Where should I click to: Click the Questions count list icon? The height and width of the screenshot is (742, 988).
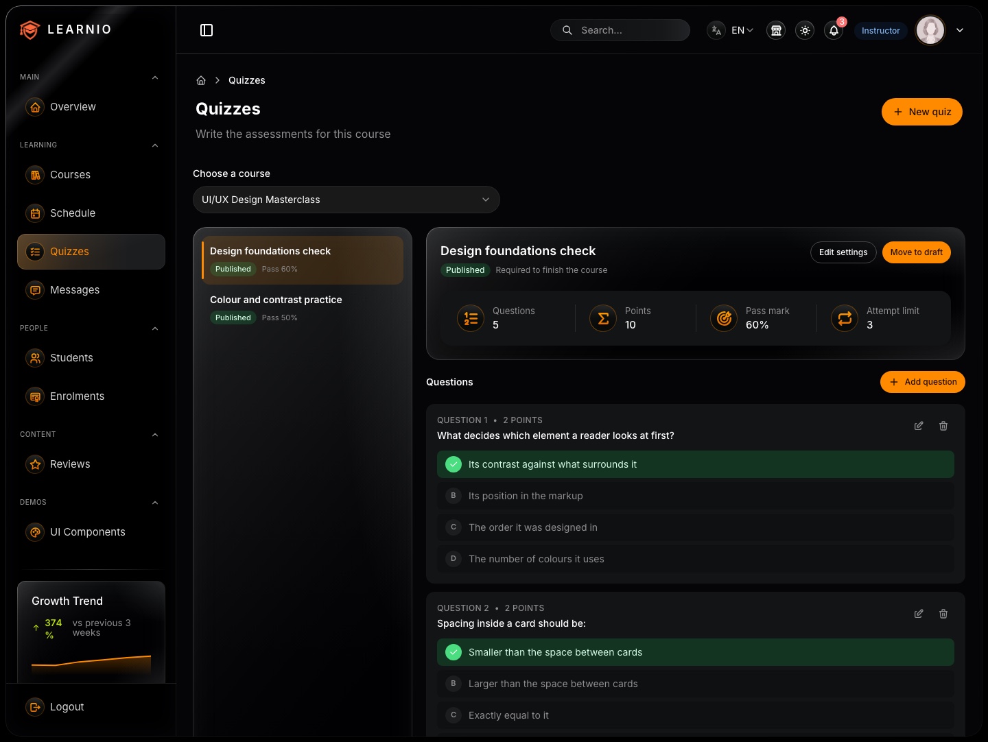point(471,318)
